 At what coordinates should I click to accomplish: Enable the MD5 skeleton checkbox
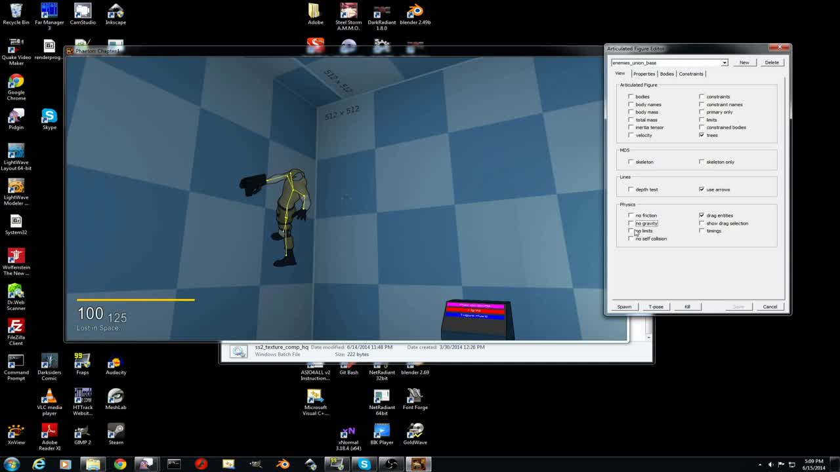pos(631,162)
